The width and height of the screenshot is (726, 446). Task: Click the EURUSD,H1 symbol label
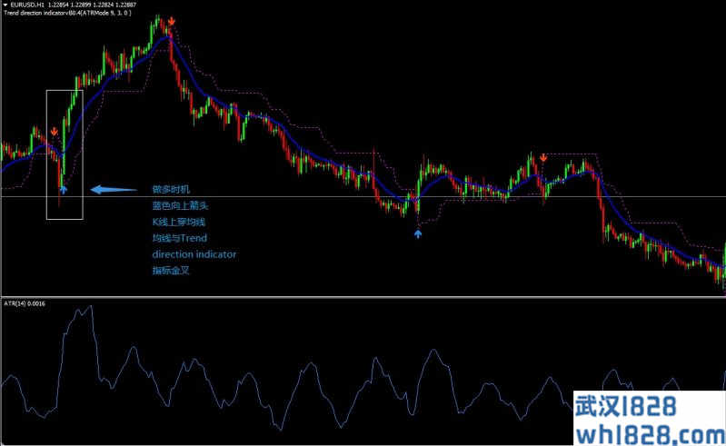[x=28, y=5]
